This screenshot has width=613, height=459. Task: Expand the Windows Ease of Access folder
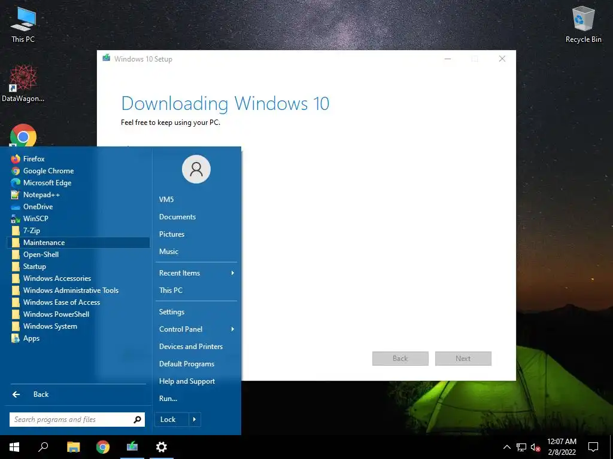[x=62, y=302]
